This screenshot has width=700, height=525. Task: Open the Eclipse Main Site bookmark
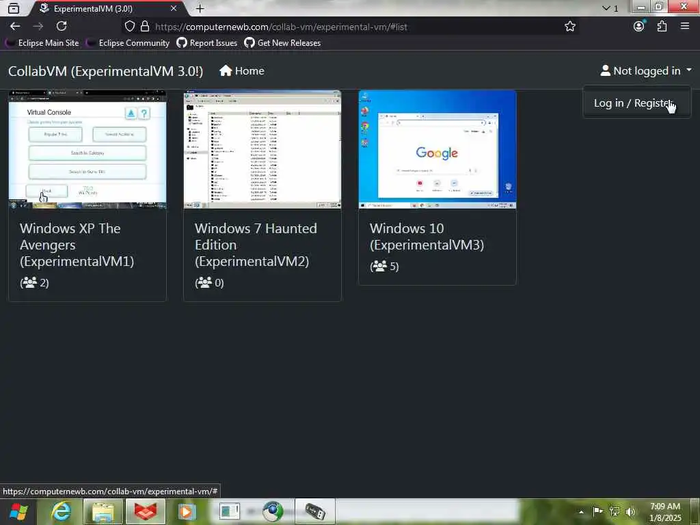tap(42, 43)
